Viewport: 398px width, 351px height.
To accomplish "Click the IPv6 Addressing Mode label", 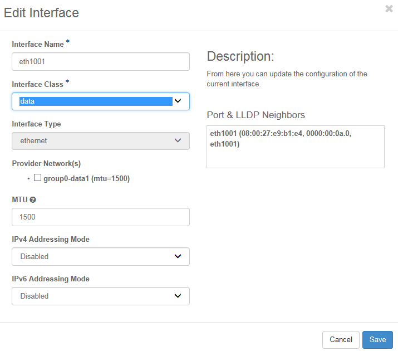I will [50, 279].
